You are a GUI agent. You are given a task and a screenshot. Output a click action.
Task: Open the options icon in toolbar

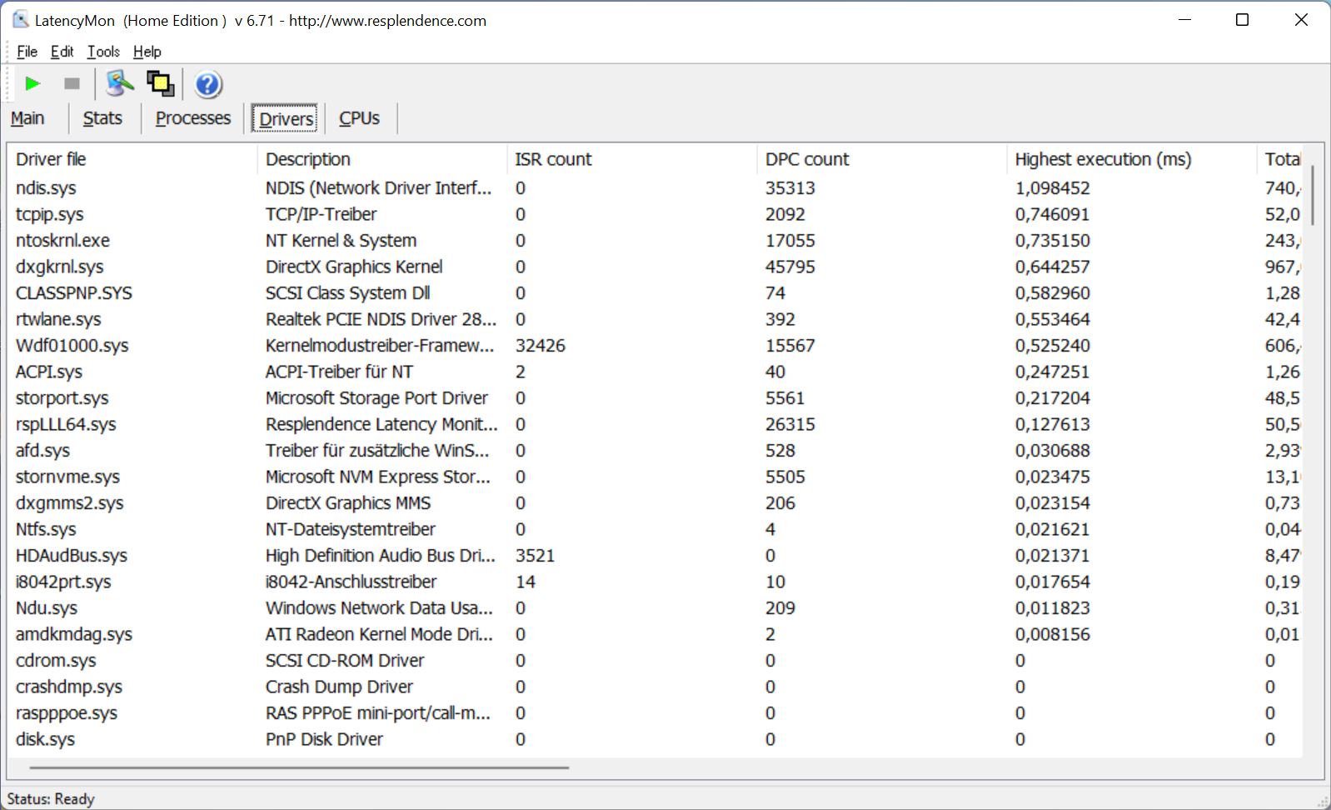click(120, 83)
